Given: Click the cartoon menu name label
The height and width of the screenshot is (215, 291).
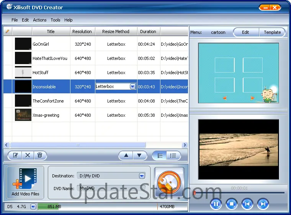Looking at the screenshot, I should (x=218, y=32).
